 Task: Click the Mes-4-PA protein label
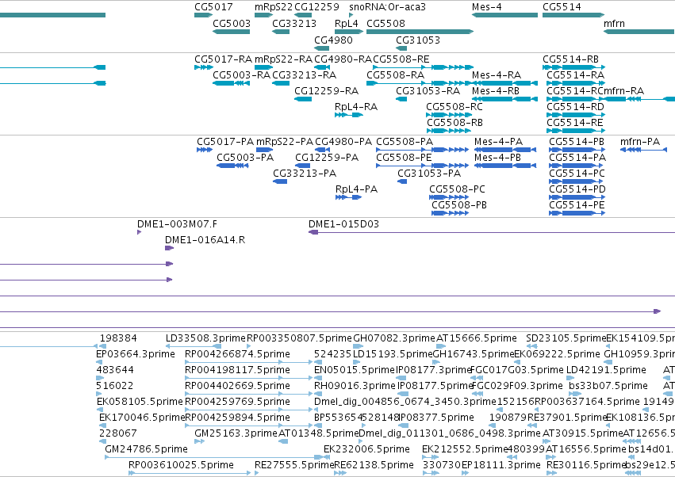pyautogui.click(x=498, y=142)
